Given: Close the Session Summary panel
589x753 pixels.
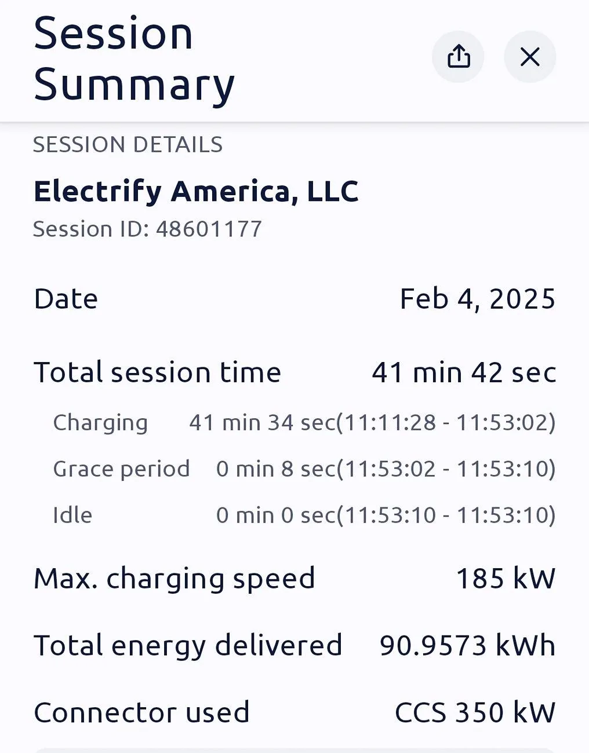Looking at the screenshot, I should 530,57.
